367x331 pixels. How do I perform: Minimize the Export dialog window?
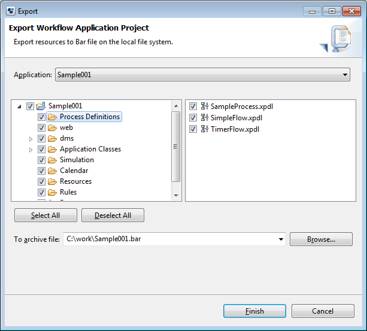click(x=313, y=11)
